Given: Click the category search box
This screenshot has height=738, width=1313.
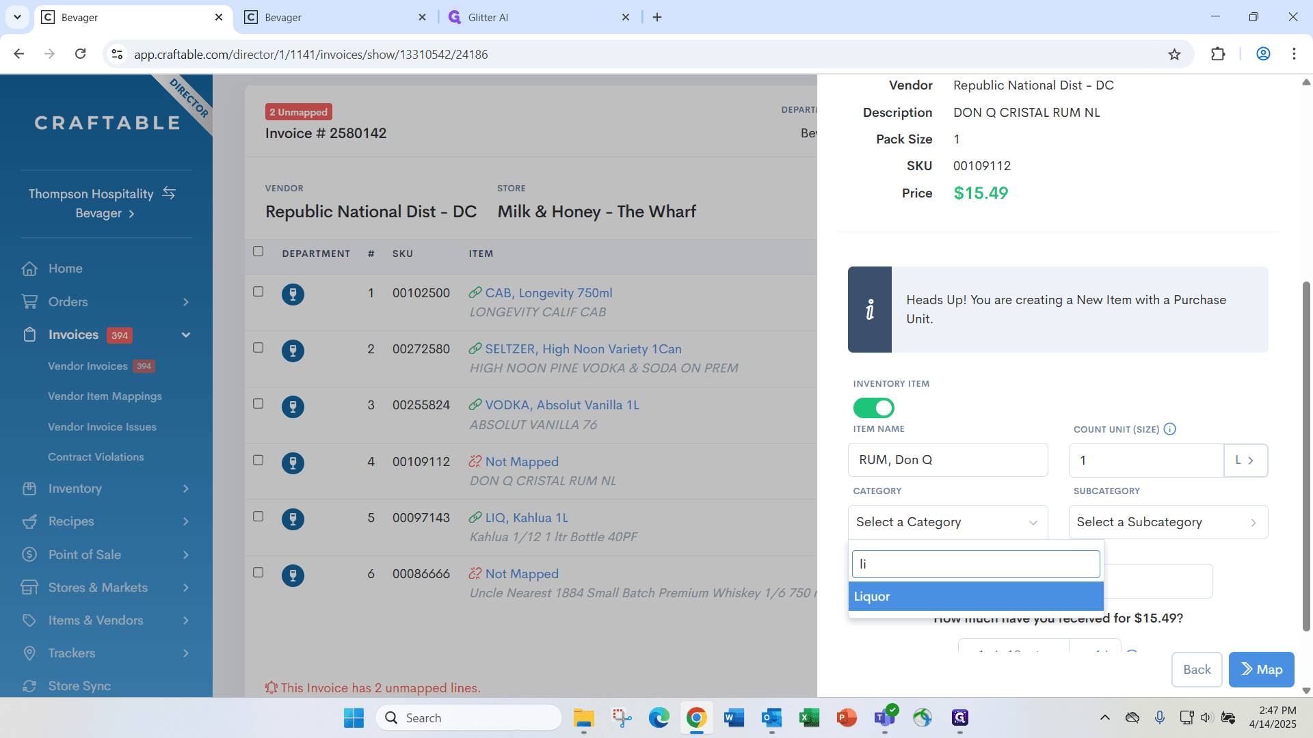Looking at the screenshot, I should pos(976,564).
